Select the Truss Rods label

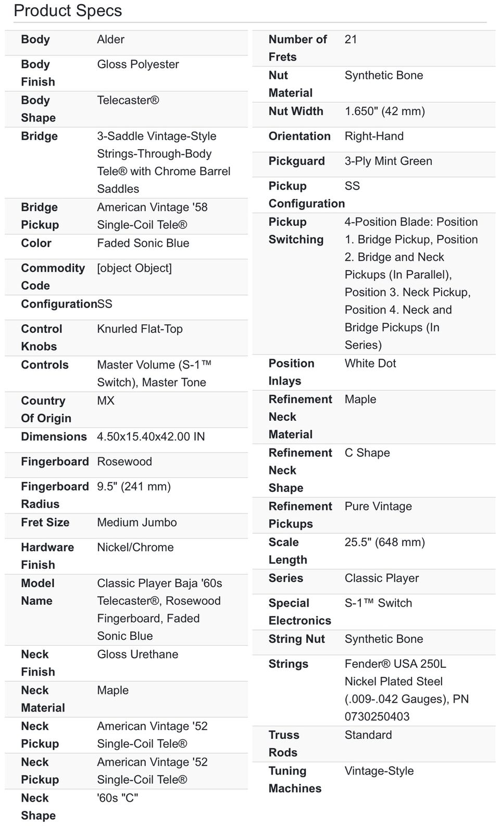pyautogui.click(x=284, y=744)
